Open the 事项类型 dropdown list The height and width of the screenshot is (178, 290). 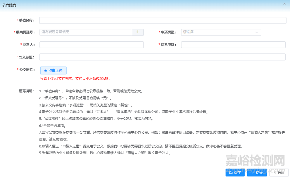click(x=217, y=32)
